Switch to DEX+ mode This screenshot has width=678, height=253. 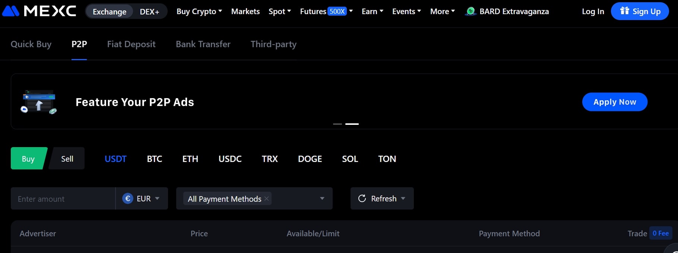[x=149, y=12]
